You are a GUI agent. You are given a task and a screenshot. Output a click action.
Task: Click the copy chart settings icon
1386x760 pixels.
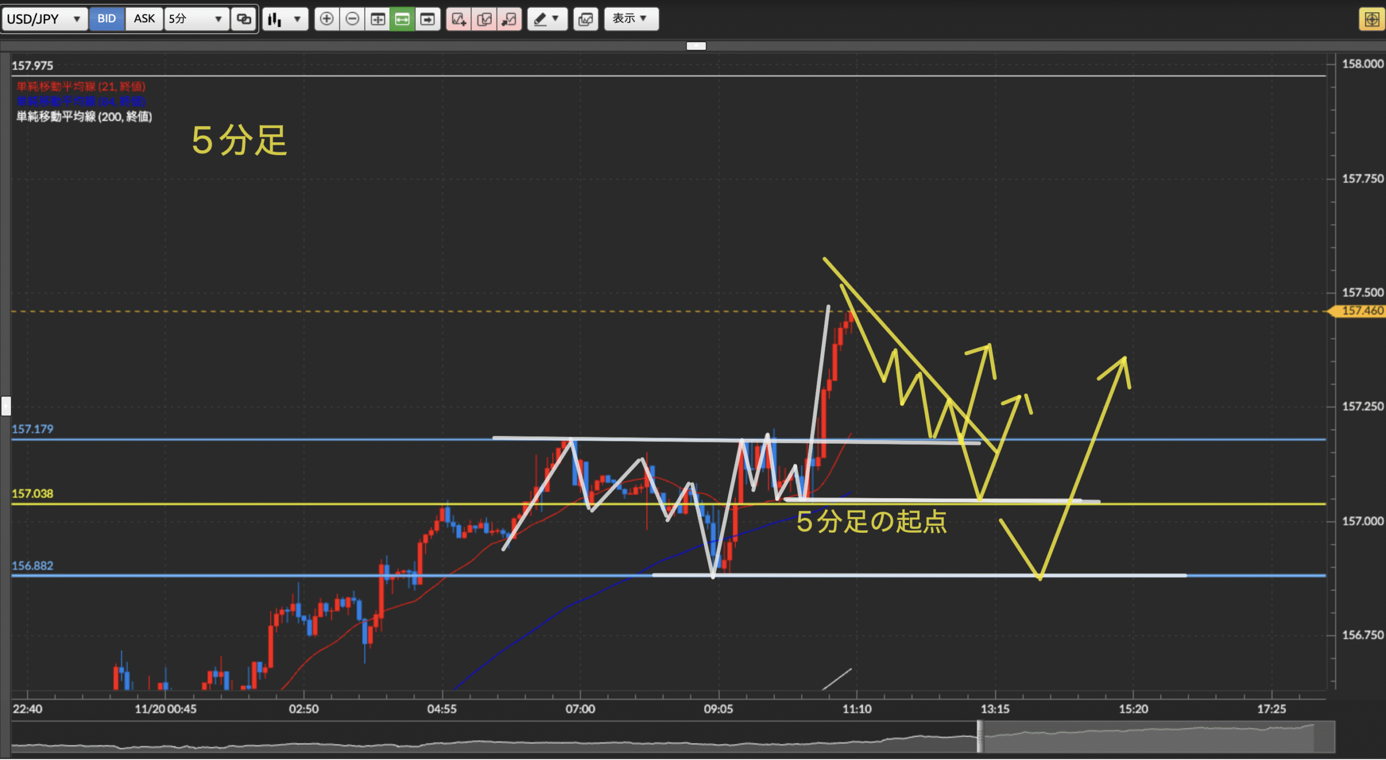pos(484,19)
